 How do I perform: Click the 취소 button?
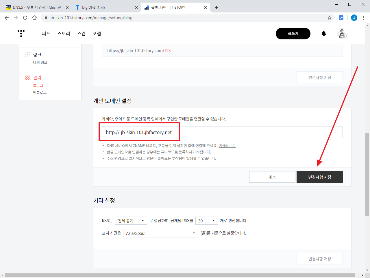pos(272,177)
